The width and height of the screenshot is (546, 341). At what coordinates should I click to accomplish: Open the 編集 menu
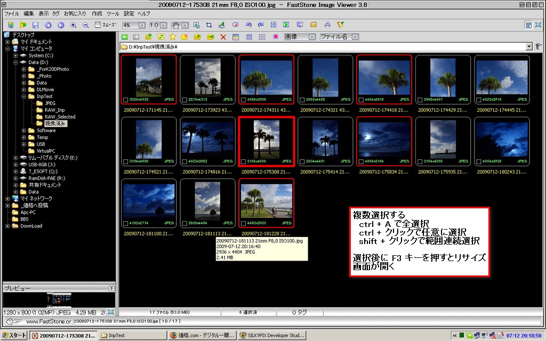pos(28,13)
